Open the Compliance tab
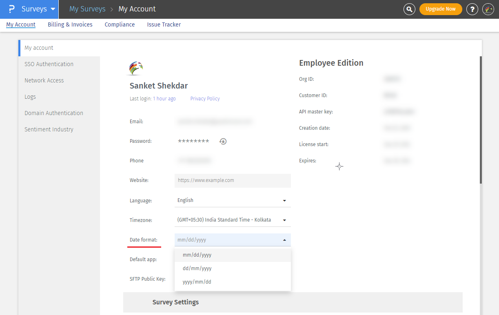The height and width of the screenshot is (315, 499). [120, 24]
